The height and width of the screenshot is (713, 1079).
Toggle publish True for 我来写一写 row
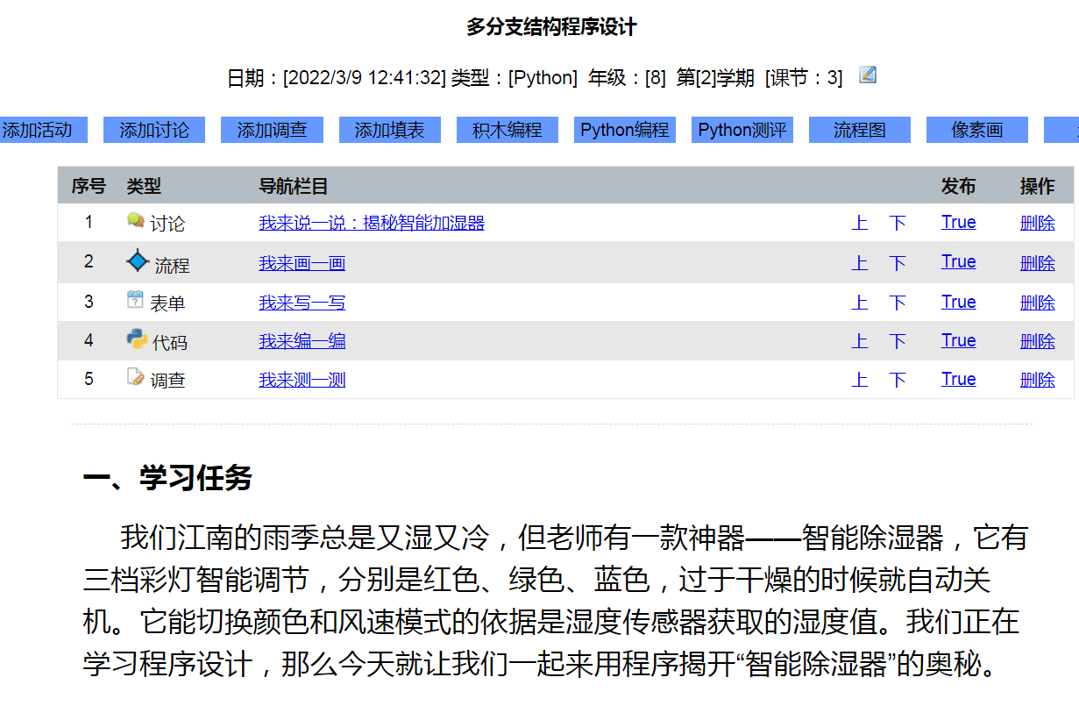(x=959, y=302)
